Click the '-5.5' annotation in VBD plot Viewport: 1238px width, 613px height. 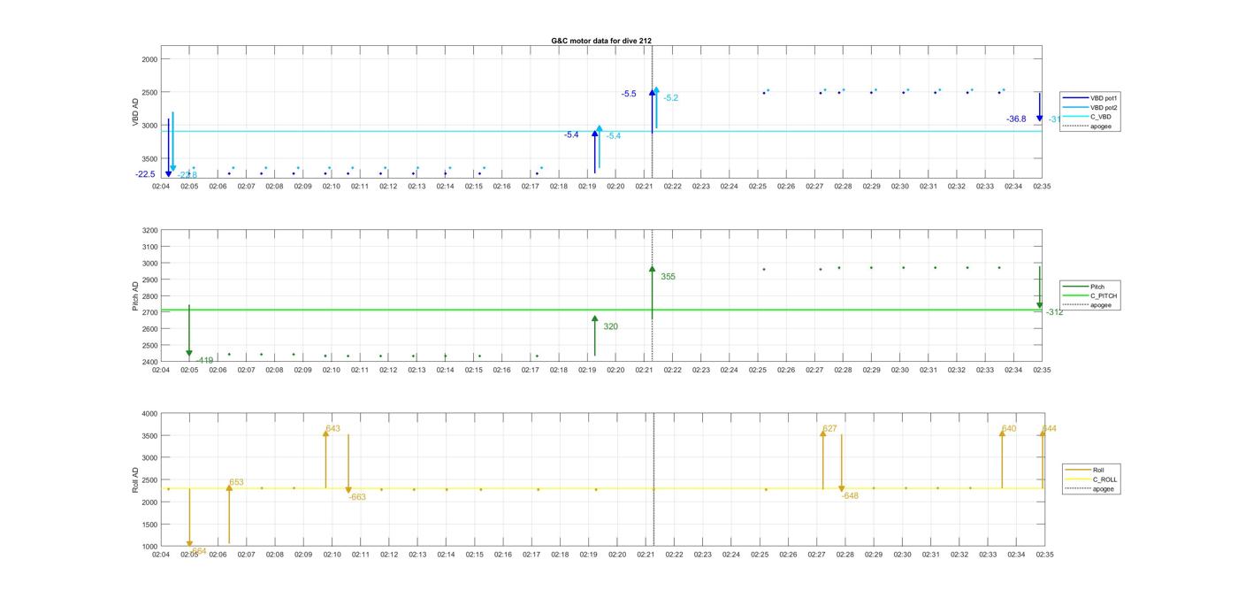629,94
